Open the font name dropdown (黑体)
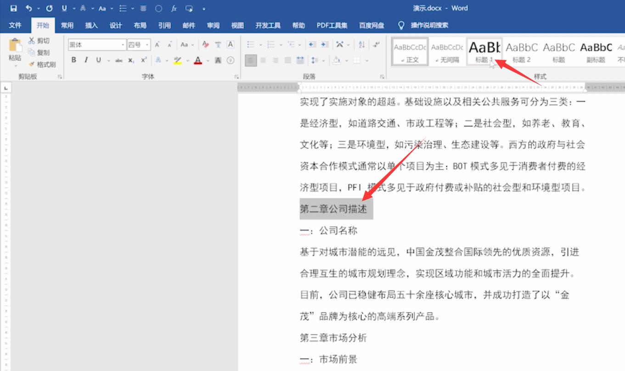This screenshot has width=625, height=371. pos(123,45)
